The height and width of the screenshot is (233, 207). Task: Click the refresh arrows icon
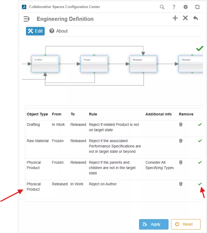(197, 7)
